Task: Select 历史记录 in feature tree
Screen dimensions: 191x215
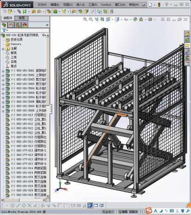Action: (x=17, y=40)
